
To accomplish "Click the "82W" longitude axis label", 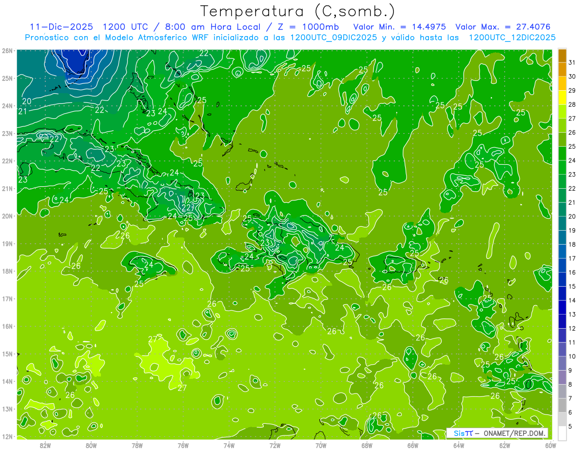I will (45, 445).
